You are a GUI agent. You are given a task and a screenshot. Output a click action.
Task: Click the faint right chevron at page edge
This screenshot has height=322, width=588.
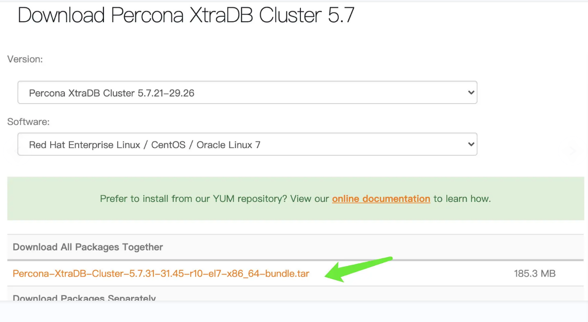pyautogui.click(x=572, y=151)
